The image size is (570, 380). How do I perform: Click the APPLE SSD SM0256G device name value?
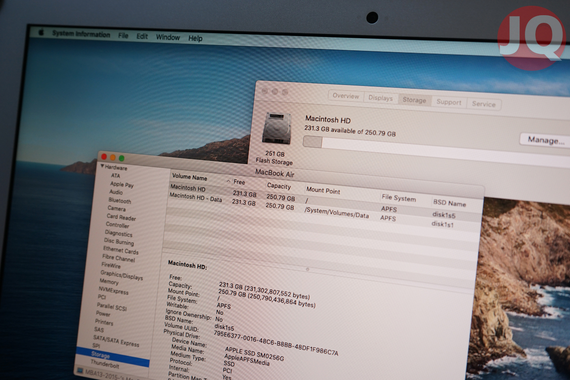254,354
